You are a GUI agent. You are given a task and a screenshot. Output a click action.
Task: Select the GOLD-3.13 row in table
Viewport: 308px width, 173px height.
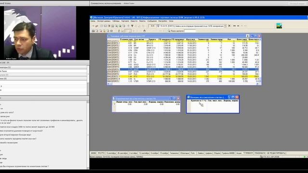click(x=183, y=64)
